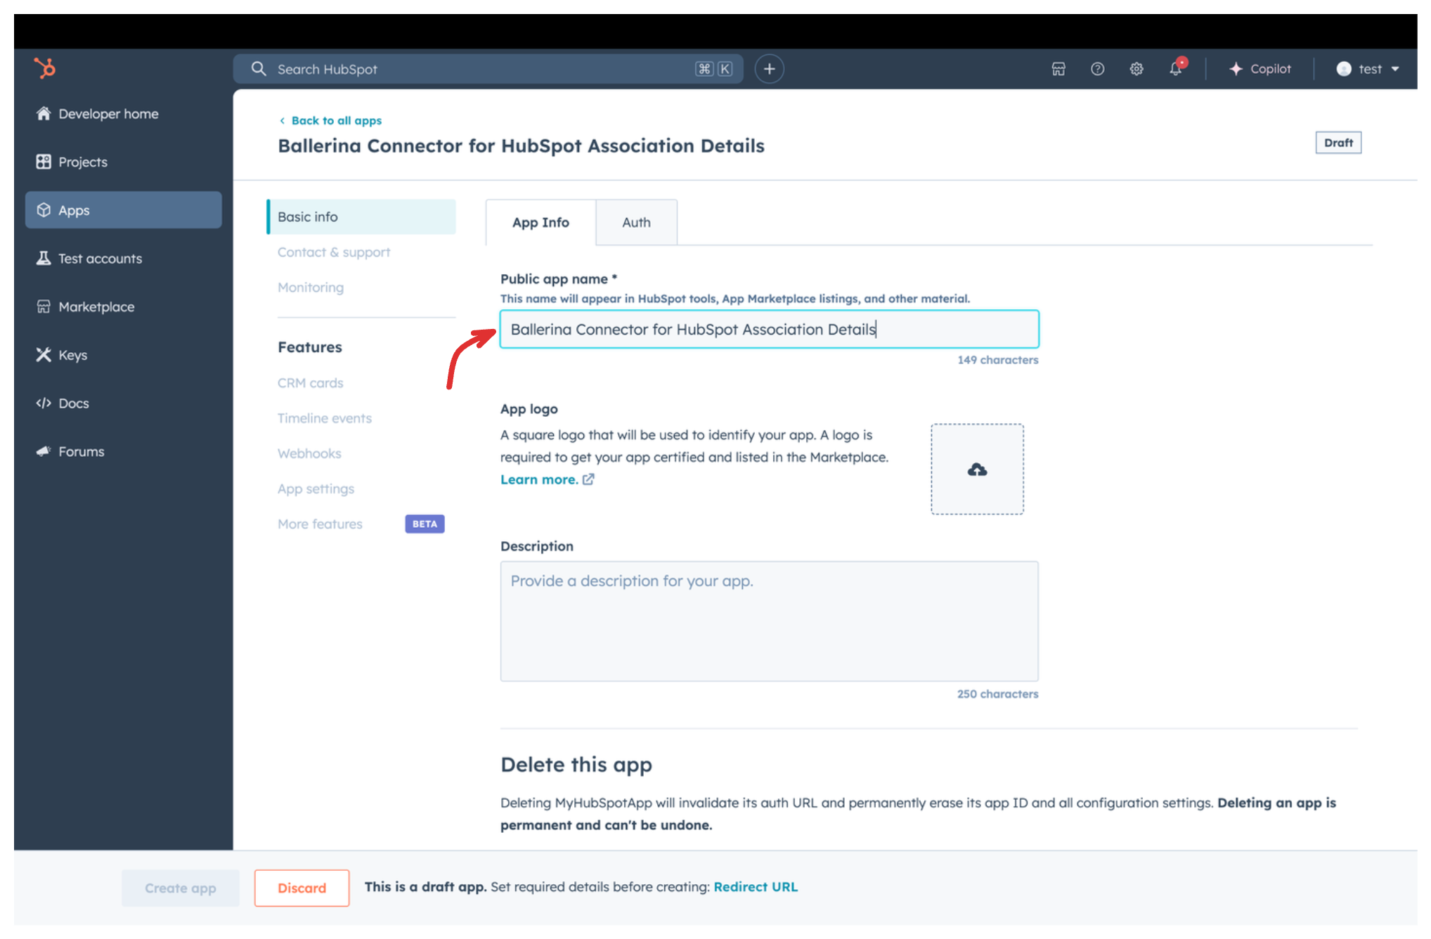Image resolution: width=1431 pixels, height=939 pixels.
Task: Open the notifications bell
Action: 1176,69
